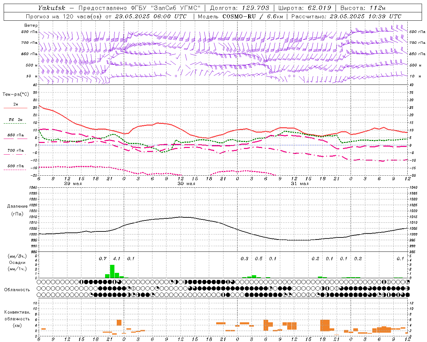Screen dimensions: 427x342
Task: Click the 0.3 precipitation total value
Action: 245,259
